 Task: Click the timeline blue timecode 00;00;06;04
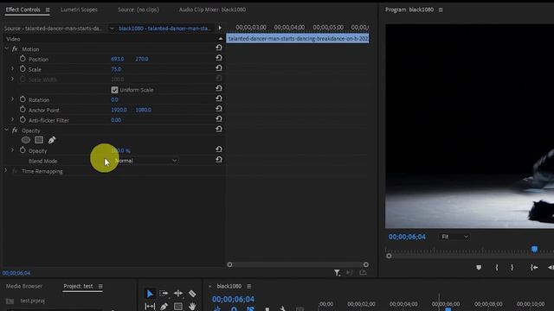(x=233, y=300)
